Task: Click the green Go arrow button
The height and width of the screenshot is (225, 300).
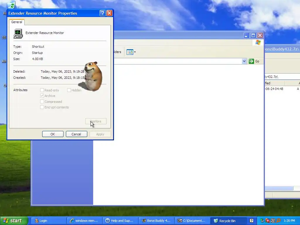Action: [251, 61]
